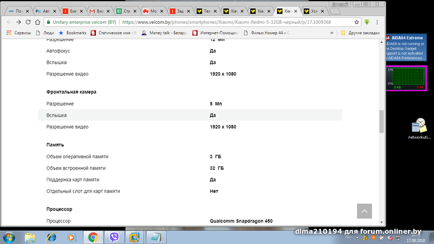Click Объем оперативной памяти row label
Screen dimensions: 434x244
[x=77, y=157]
